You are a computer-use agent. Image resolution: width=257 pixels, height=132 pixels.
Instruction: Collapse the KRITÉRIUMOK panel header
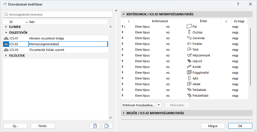[x=123, y=14]
